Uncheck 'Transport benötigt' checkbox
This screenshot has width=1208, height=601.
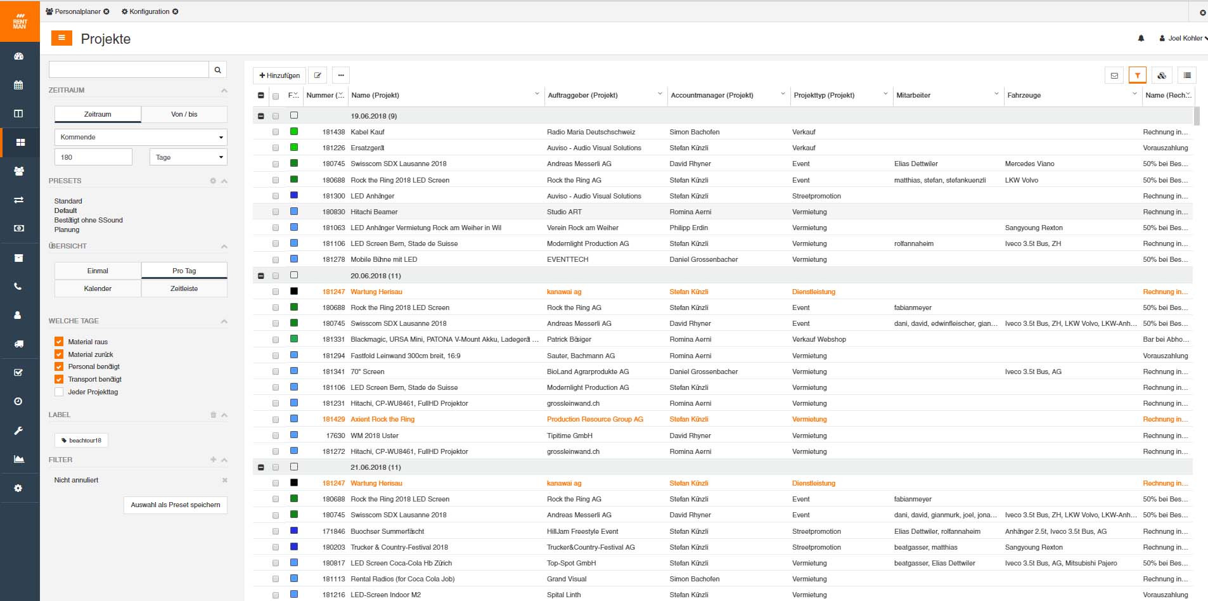[59, 379]
